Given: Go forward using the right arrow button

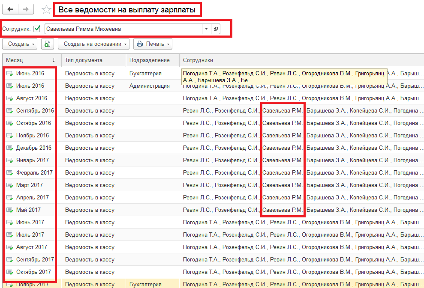Looking at the screenshot, I should (26, 9).
